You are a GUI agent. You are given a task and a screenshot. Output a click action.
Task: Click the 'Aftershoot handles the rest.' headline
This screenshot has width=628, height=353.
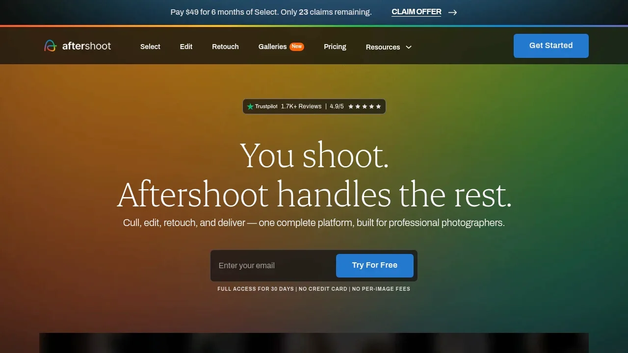point(314,194)
